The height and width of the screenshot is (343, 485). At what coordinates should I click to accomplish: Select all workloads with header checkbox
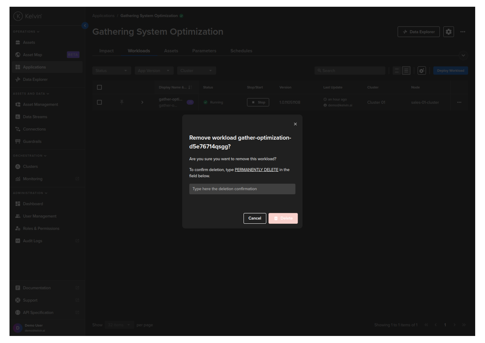pyautogui.click(x=99, y=87)
